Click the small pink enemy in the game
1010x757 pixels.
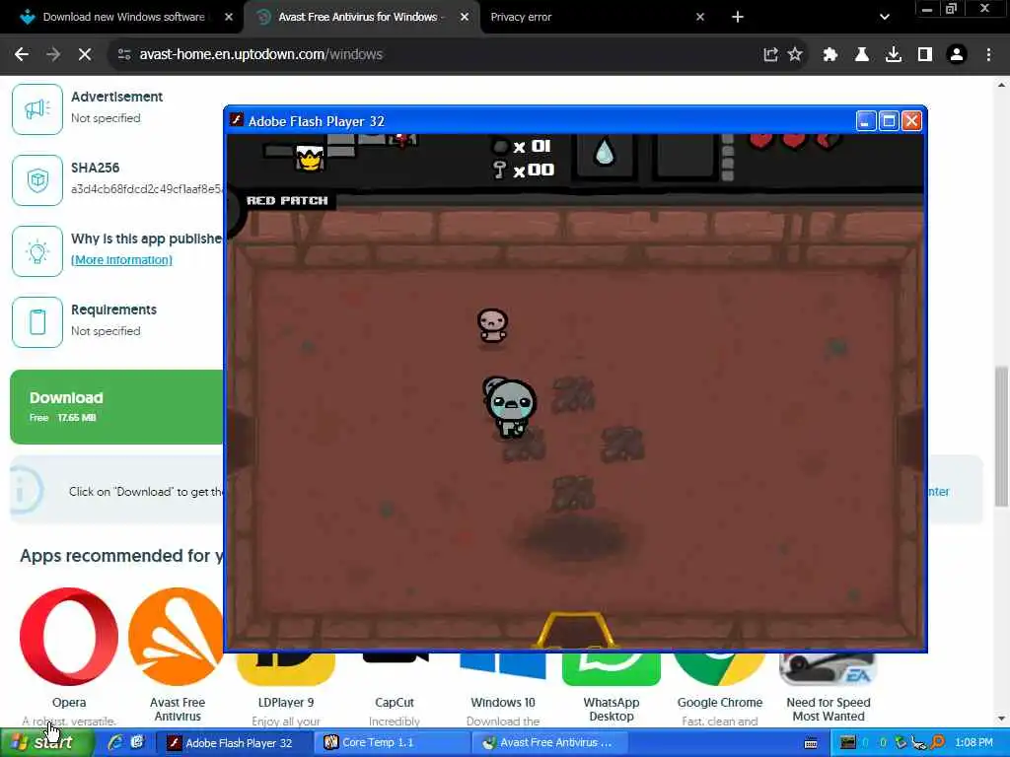click(x=493, y=326)
